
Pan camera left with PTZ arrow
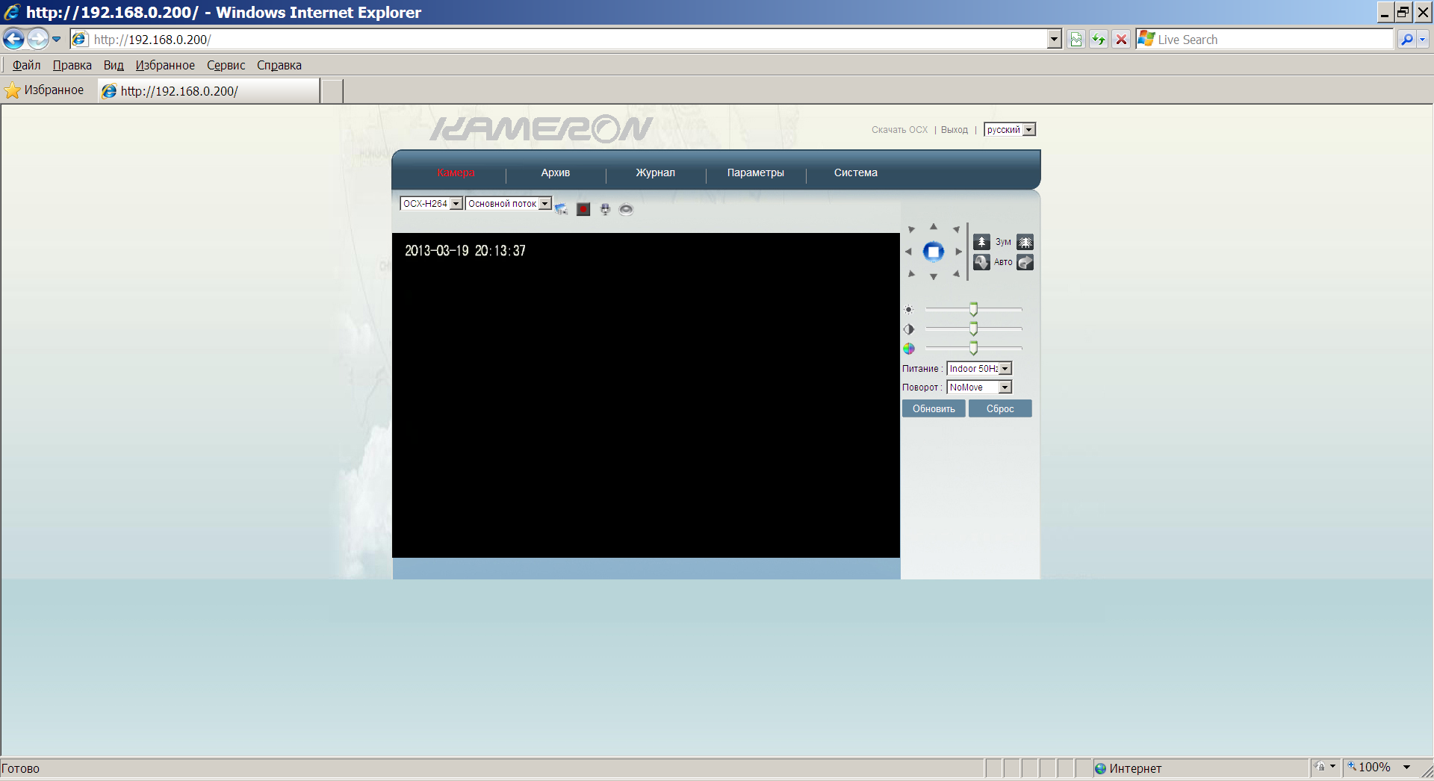[x=908, y=252]
